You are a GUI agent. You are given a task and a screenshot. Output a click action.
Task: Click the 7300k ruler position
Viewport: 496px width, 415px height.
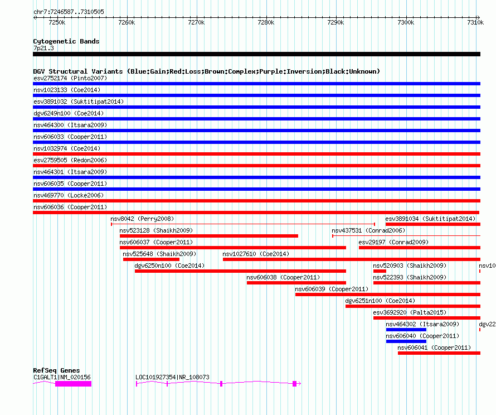[x=406, y=22]
